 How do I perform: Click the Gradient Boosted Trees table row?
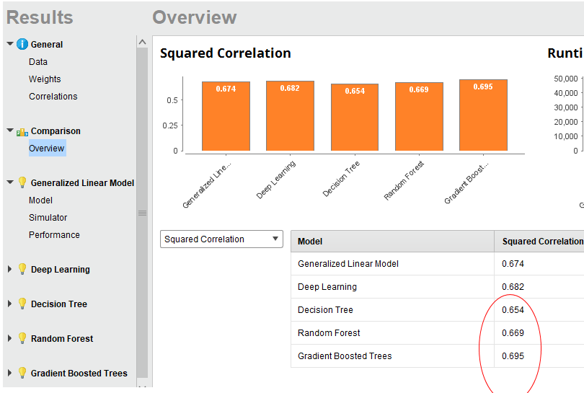(437, 356)
